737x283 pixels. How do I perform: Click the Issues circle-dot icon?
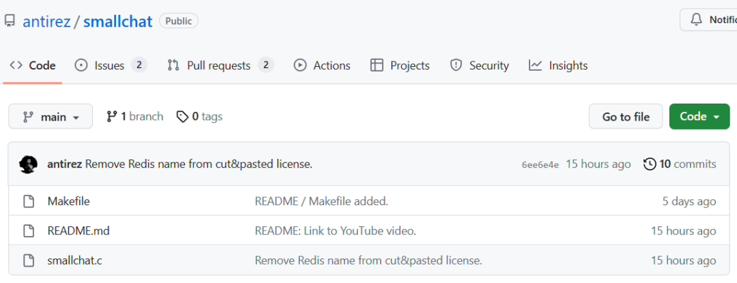81,65
